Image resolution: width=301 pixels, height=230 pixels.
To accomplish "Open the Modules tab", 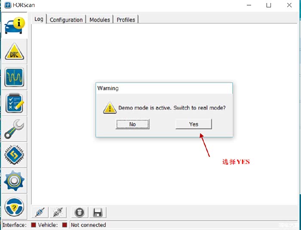I will pos(99,20).
